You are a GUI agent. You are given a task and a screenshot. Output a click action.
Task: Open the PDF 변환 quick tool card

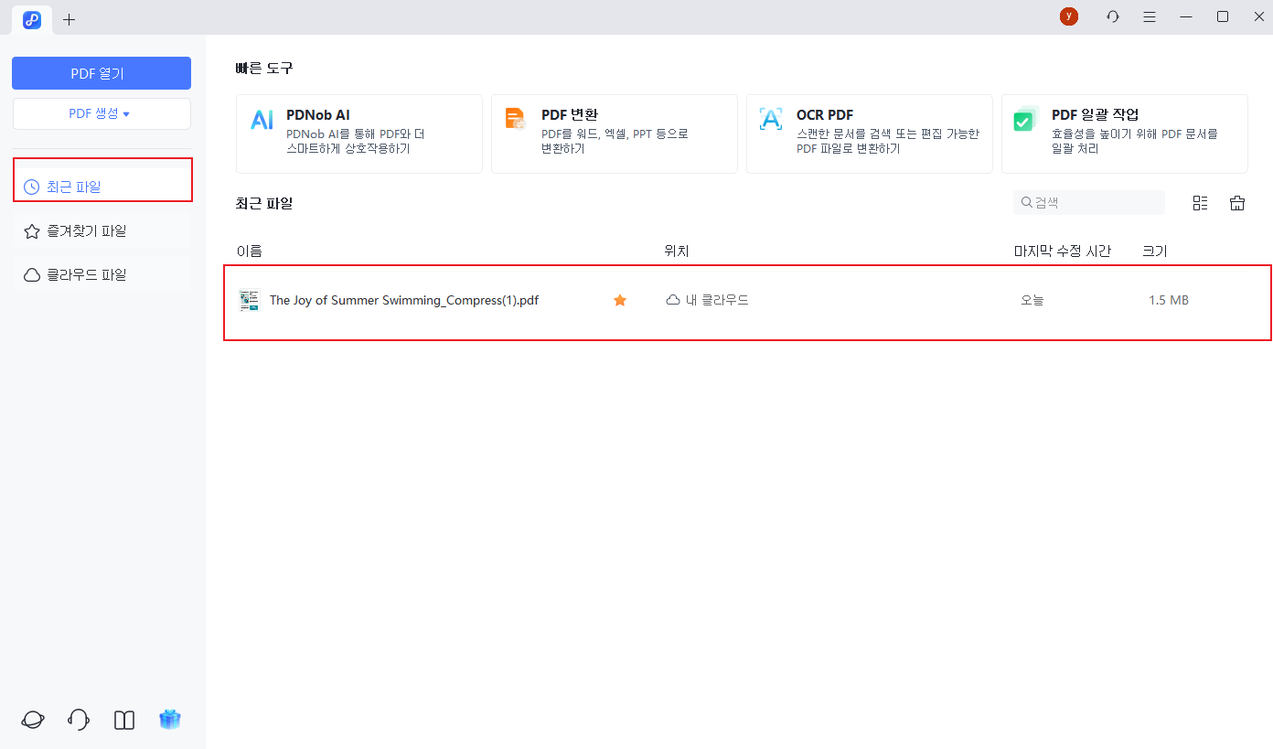coord(614,134)
